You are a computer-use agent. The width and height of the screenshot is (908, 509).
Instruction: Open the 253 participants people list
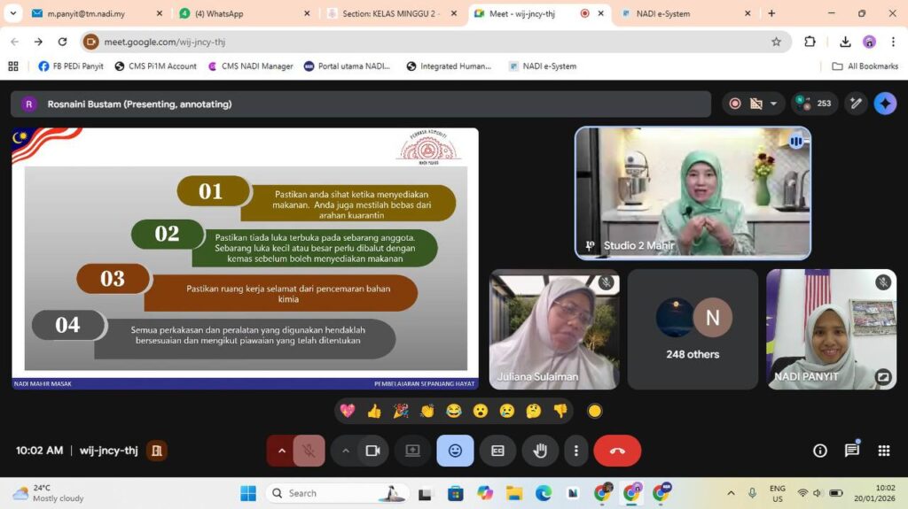[814, 104]
